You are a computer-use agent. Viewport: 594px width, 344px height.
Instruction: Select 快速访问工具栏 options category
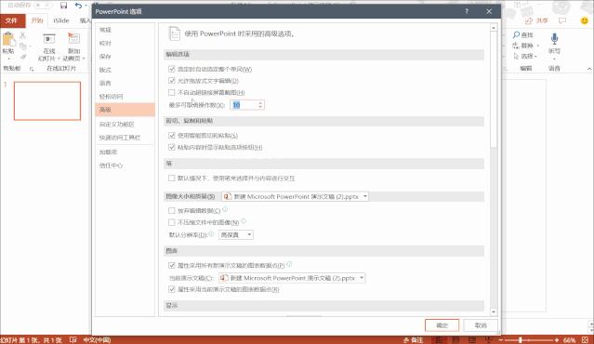click(x=125, y=138)
